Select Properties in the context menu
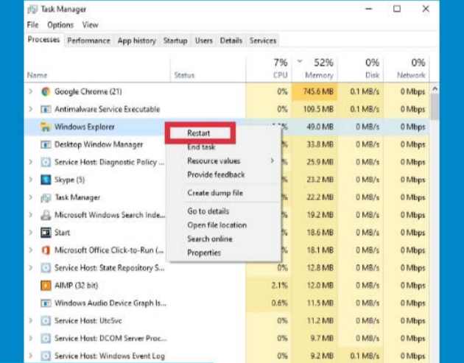464x363 pixels. pyautogui.click(x=204, y=253)
